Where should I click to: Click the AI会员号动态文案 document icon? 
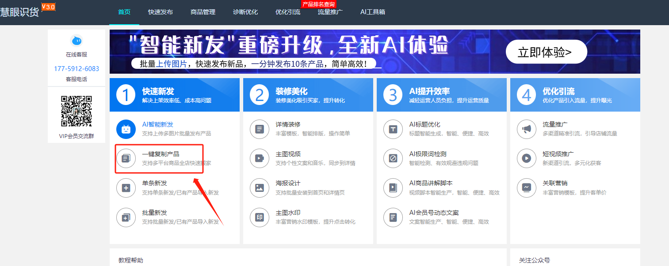[393, 217]
